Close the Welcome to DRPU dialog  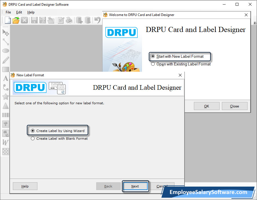246,15
